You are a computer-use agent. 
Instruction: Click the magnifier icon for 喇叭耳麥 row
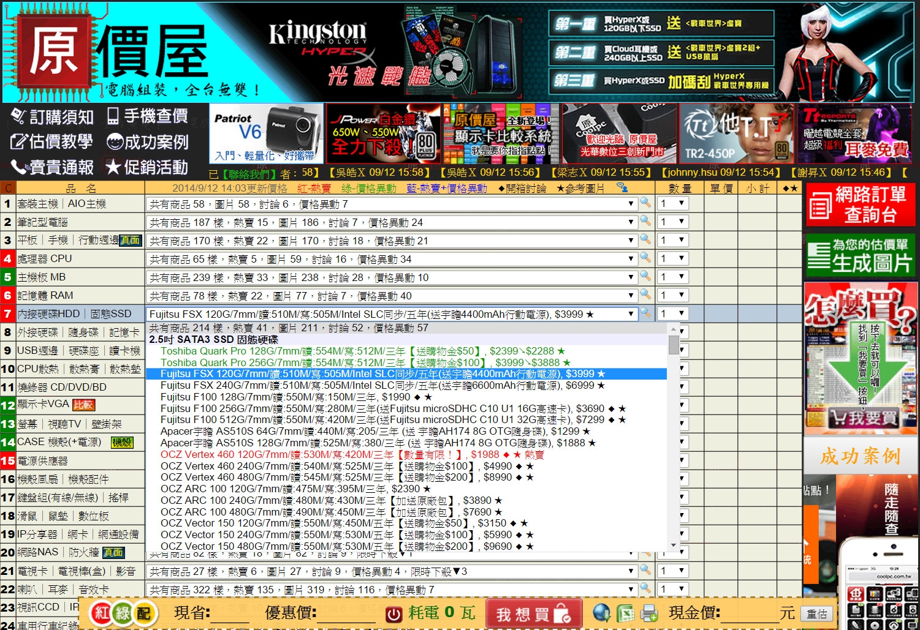tap(645, 588)
